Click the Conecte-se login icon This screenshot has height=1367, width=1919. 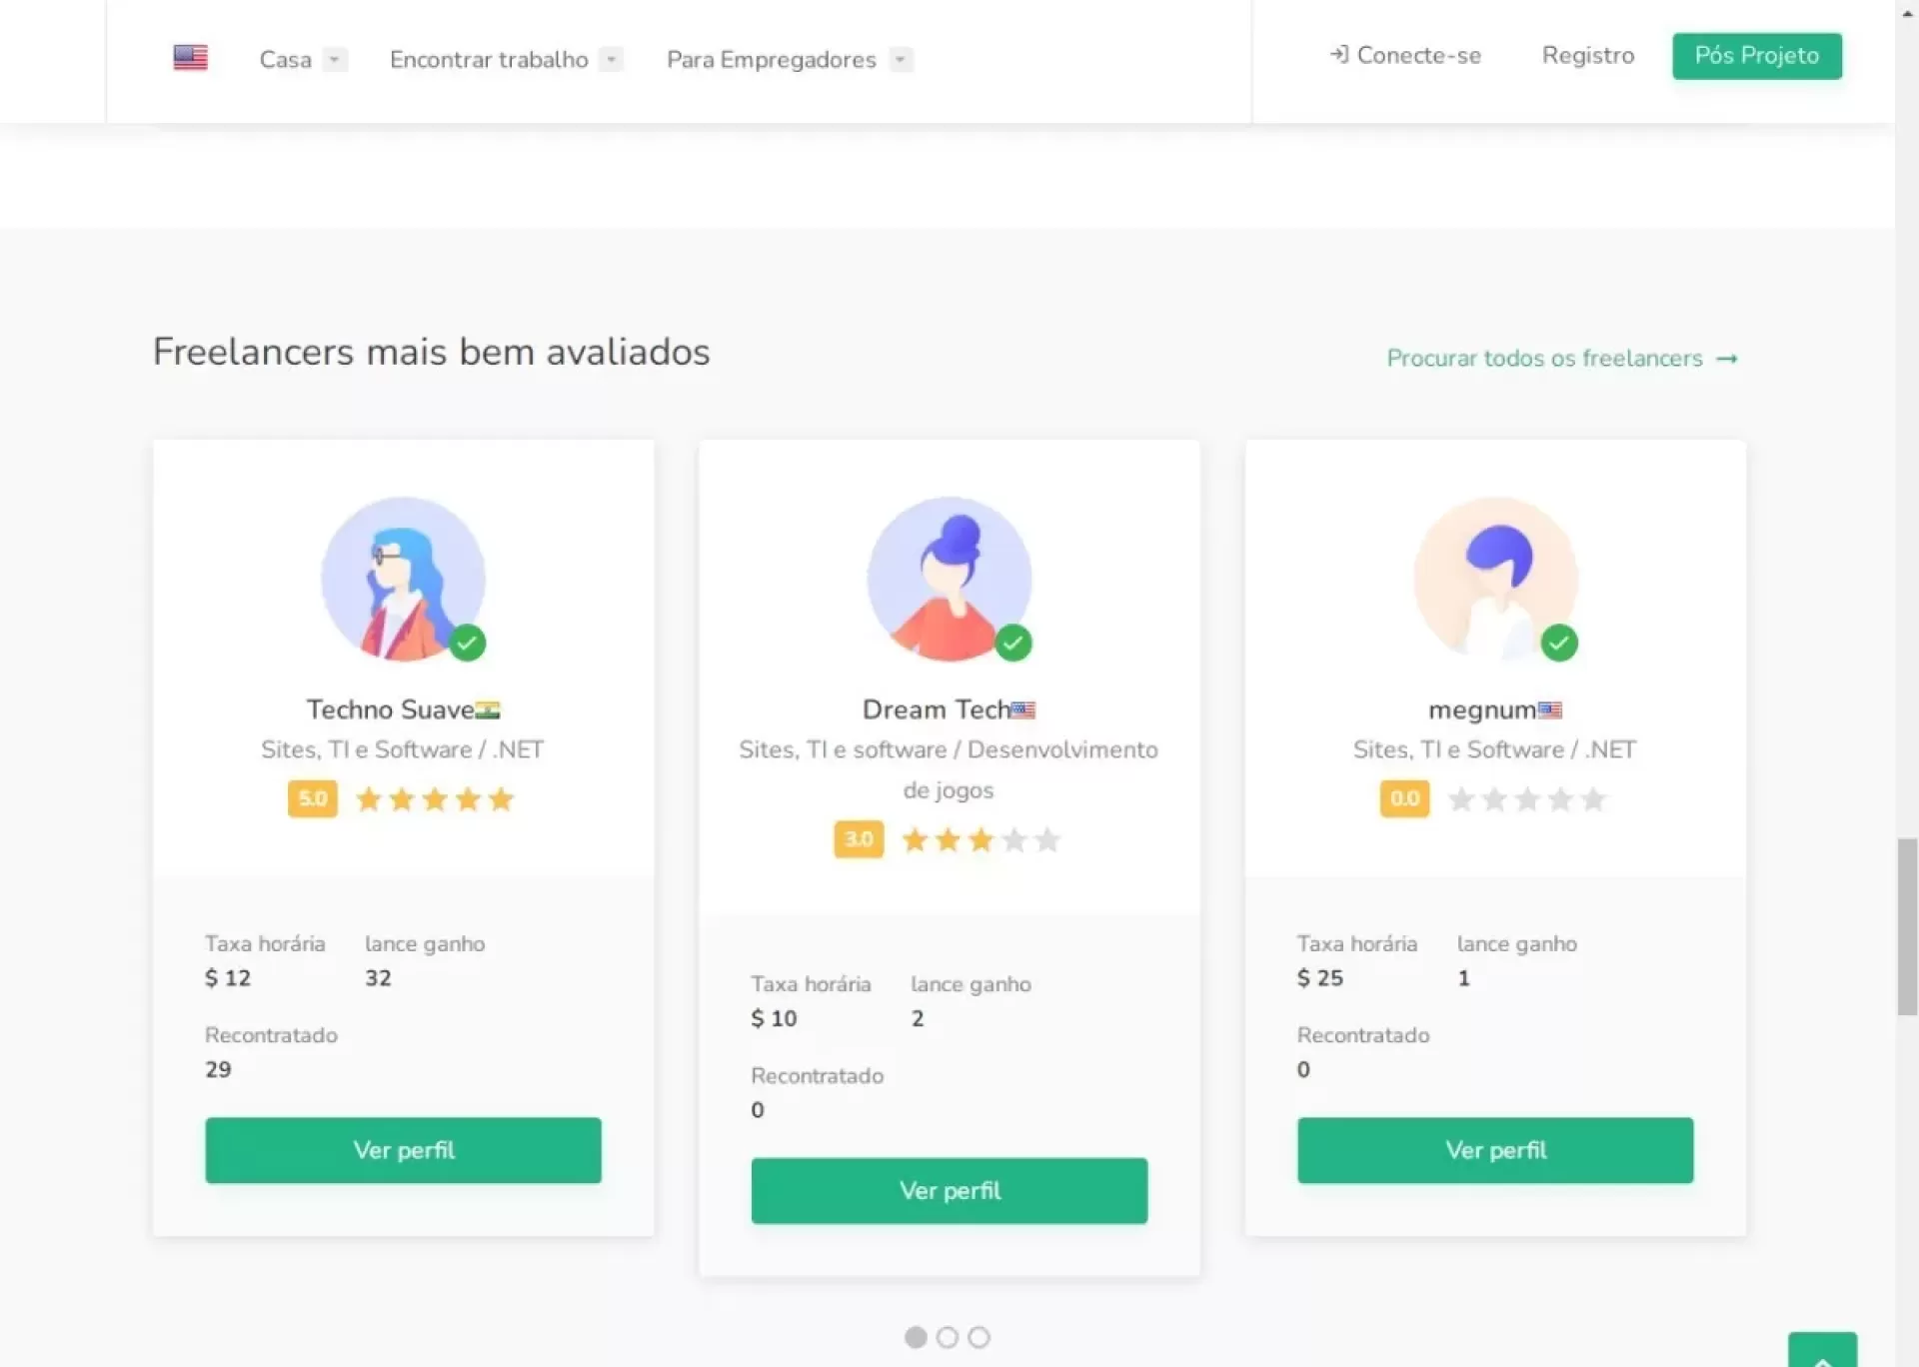pos(1338,55)
